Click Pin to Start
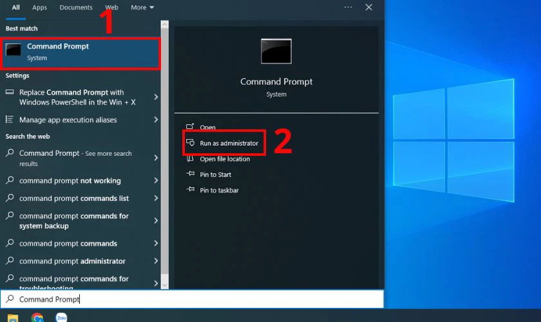This screenshot has width=541, height=322. [215, 175]
